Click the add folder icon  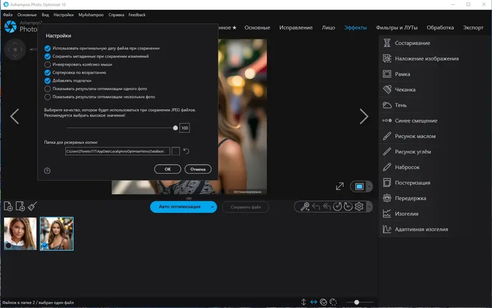pyautogui.click(x=20, y=207)
